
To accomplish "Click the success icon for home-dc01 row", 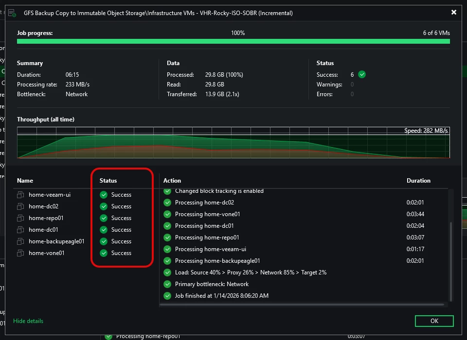I will click(104, 230).
